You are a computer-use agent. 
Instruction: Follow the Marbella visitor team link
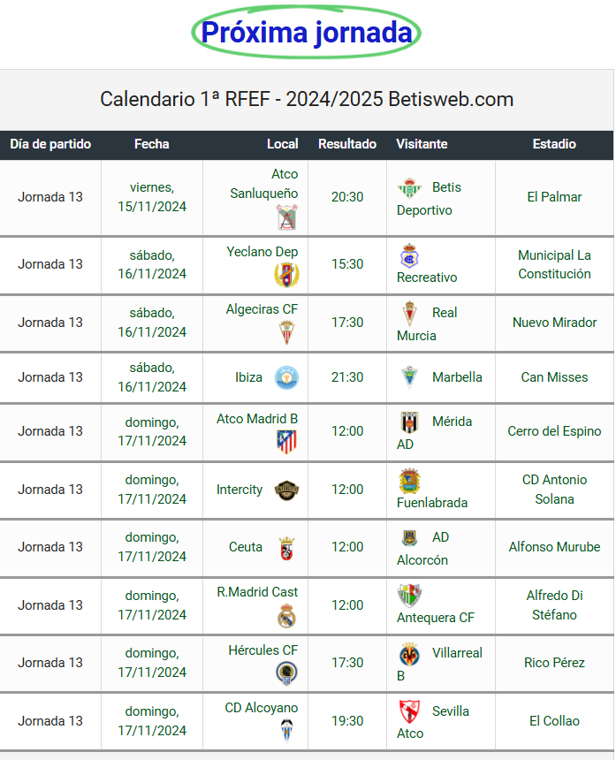click(x=457, y=377)
